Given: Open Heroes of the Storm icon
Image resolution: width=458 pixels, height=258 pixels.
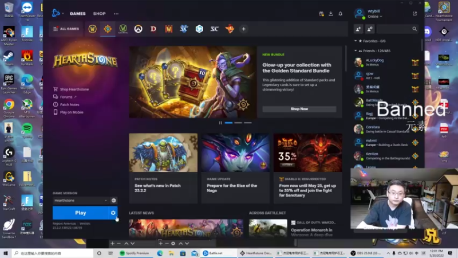Looking at the screenshot, I should pos(199,29).
